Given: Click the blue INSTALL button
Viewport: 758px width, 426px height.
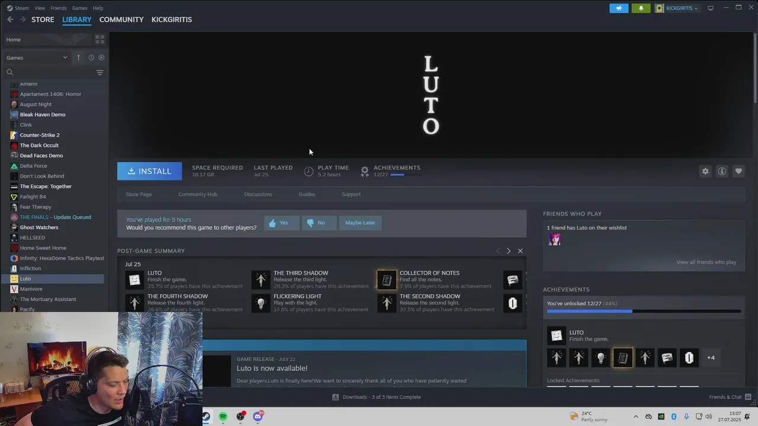Looking at the screenshot, I should coord(149,171).
